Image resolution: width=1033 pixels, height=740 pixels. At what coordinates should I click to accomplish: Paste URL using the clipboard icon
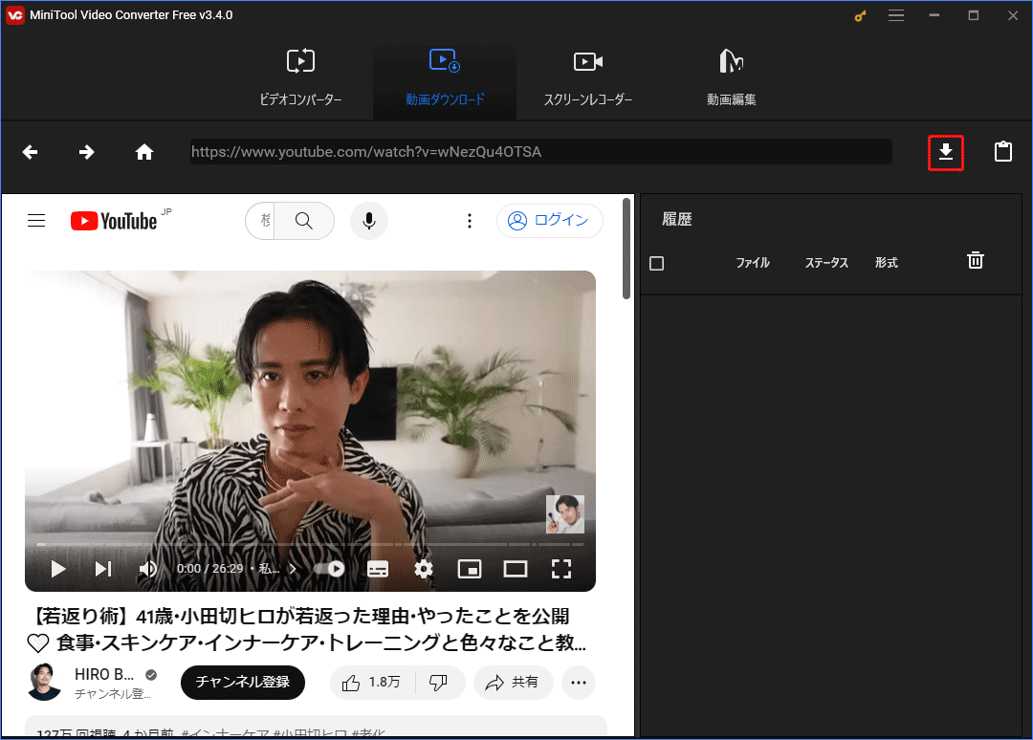1002,151
